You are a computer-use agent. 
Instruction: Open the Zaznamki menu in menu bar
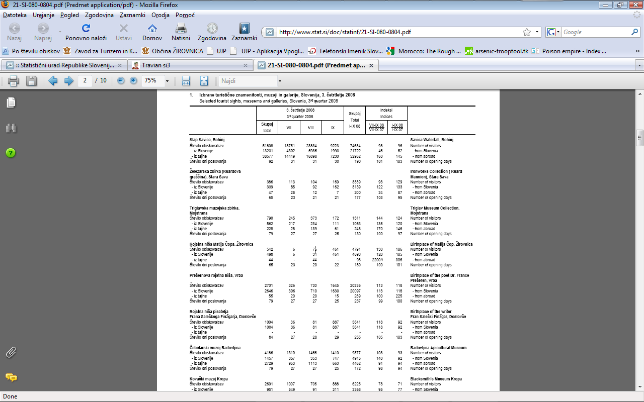(133, 15)
